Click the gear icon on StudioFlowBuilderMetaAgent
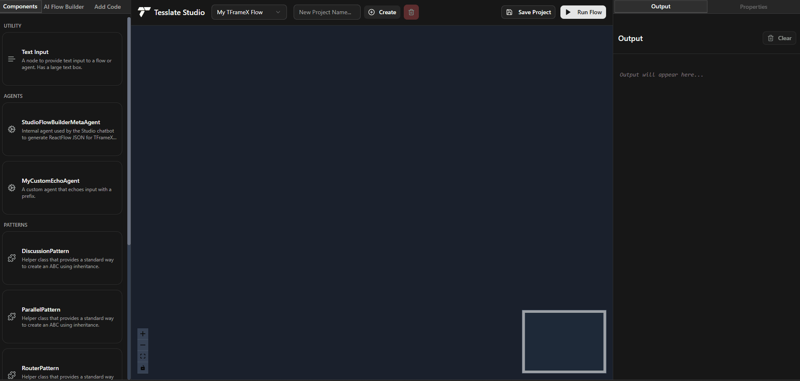The height and width of the screenshot is (381, 800). tap(12, 130)
